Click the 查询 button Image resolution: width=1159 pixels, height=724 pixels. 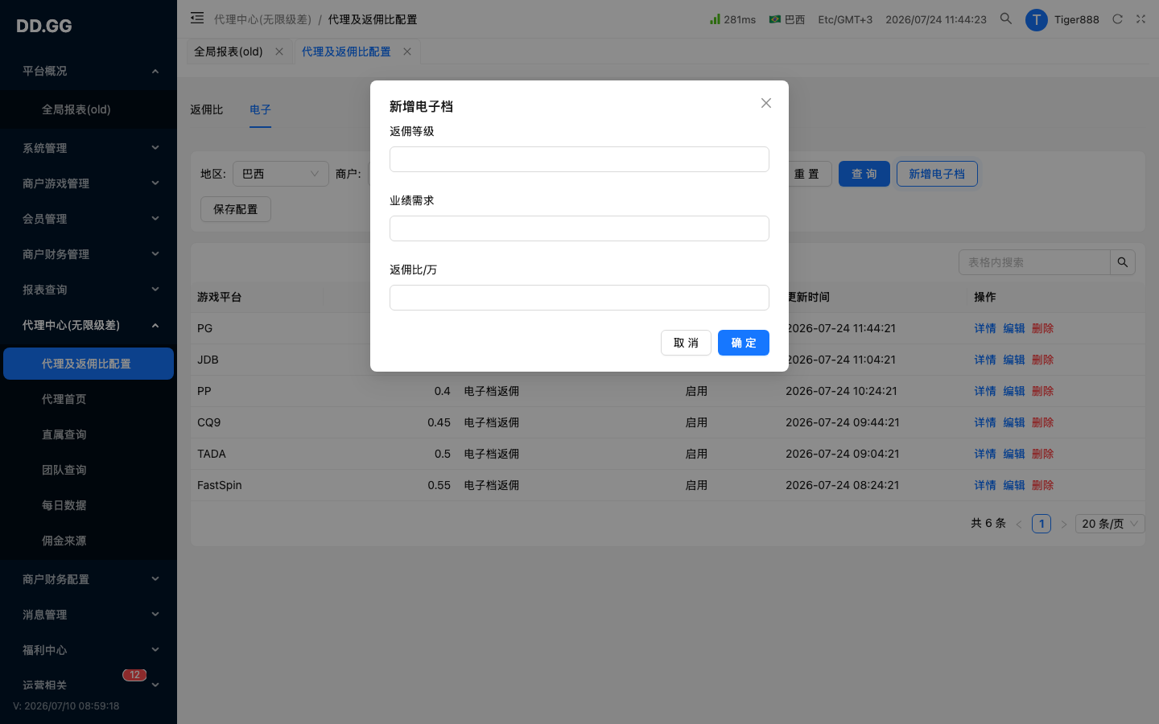(x=864, y=174)
